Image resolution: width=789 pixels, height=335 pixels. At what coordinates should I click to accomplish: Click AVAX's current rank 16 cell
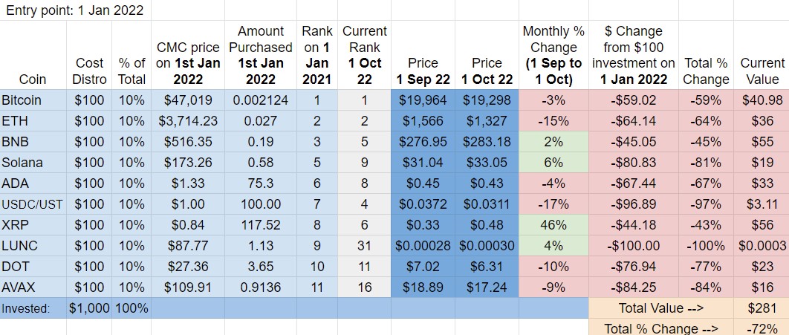pos(364,287)
